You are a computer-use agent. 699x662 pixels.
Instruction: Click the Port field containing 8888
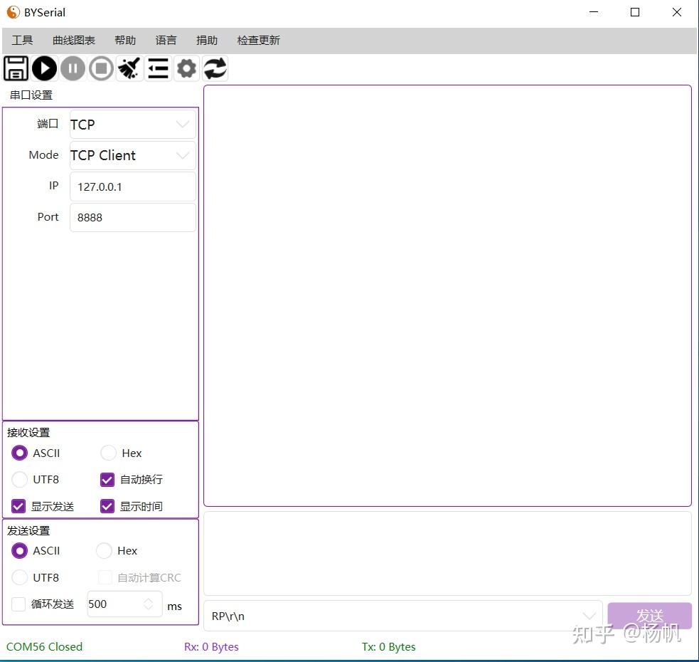(133, 217)
